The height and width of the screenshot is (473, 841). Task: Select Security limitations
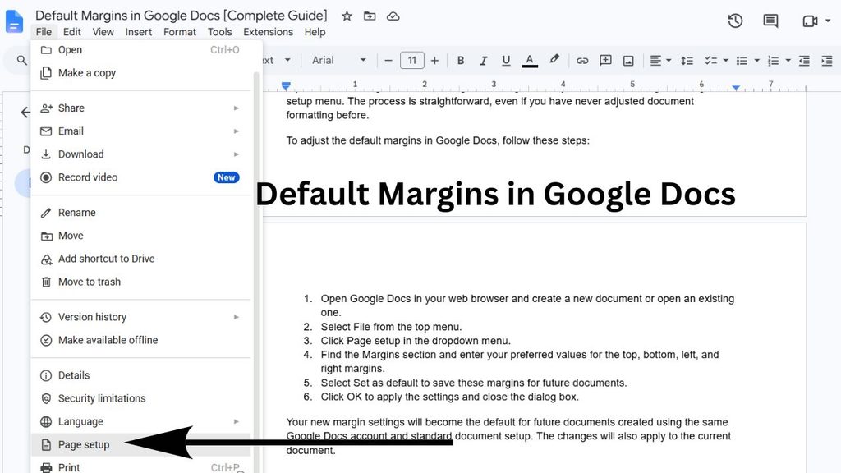point(140,398)
